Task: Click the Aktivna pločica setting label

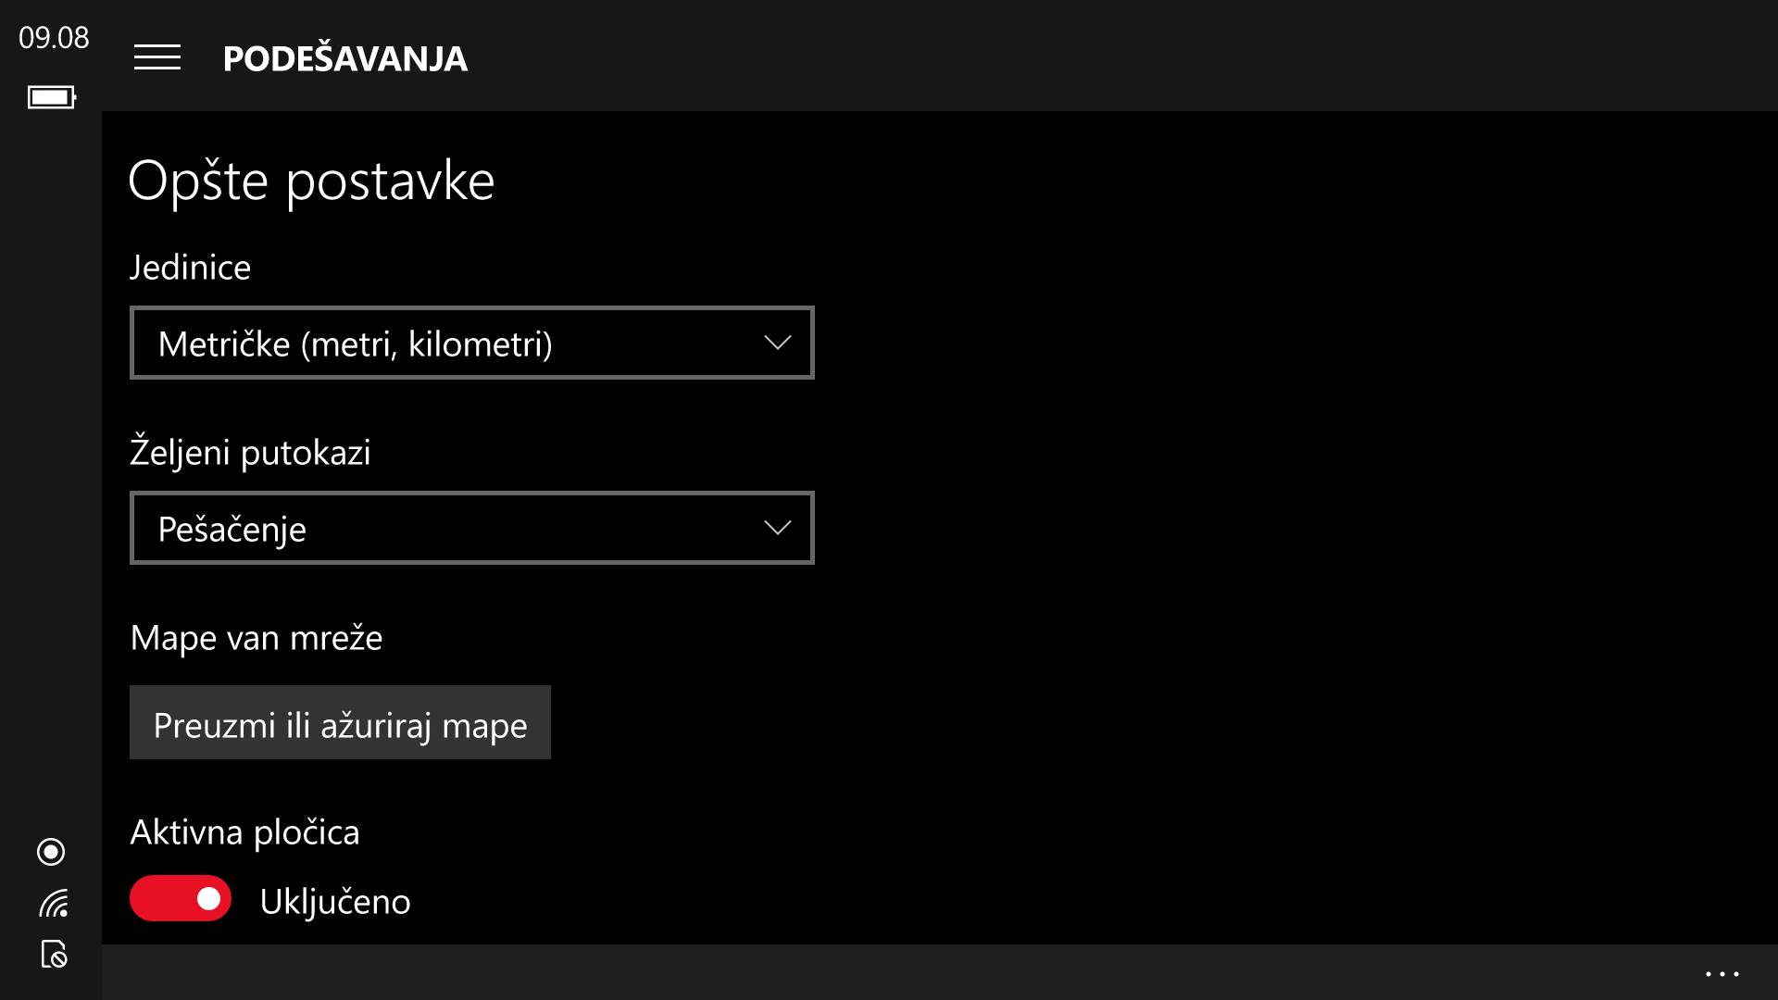Action: tap(244, 832)
